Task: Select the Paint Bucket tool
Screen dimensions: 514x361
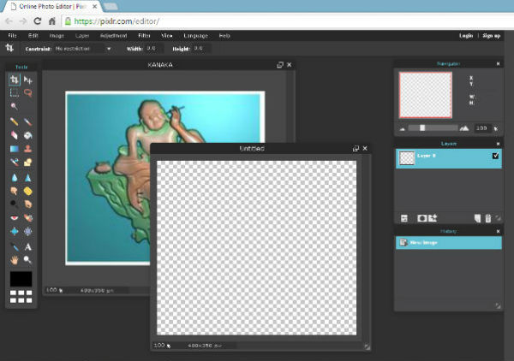Action: tap(28, 135)
